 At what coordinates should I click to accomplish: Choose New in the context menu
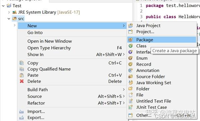72,26
